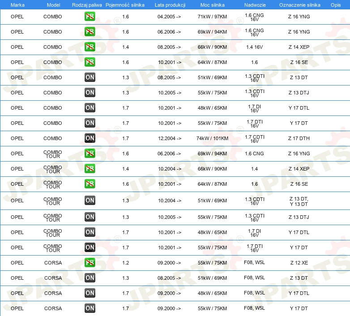This screenshot has width=350, height=316.
Task: Click the 'Z 13 DT, Y 13 DT' engine cell
Action: 299,201
